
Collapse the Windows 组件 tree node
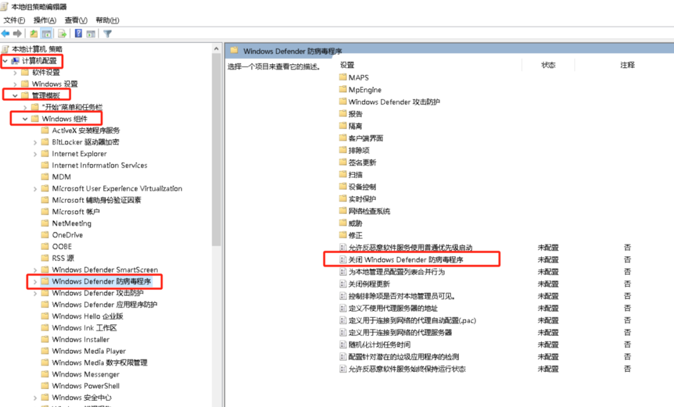tap(25, 119)
